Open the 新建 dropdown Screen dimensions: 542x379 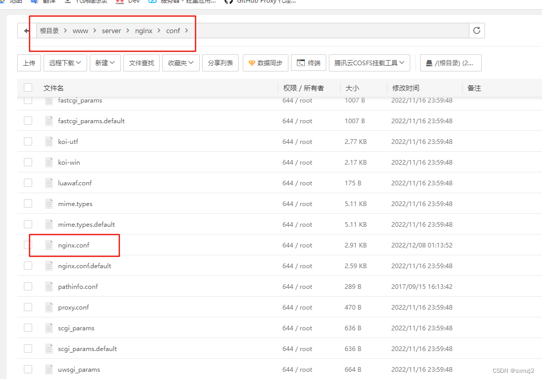pos(105,63)
